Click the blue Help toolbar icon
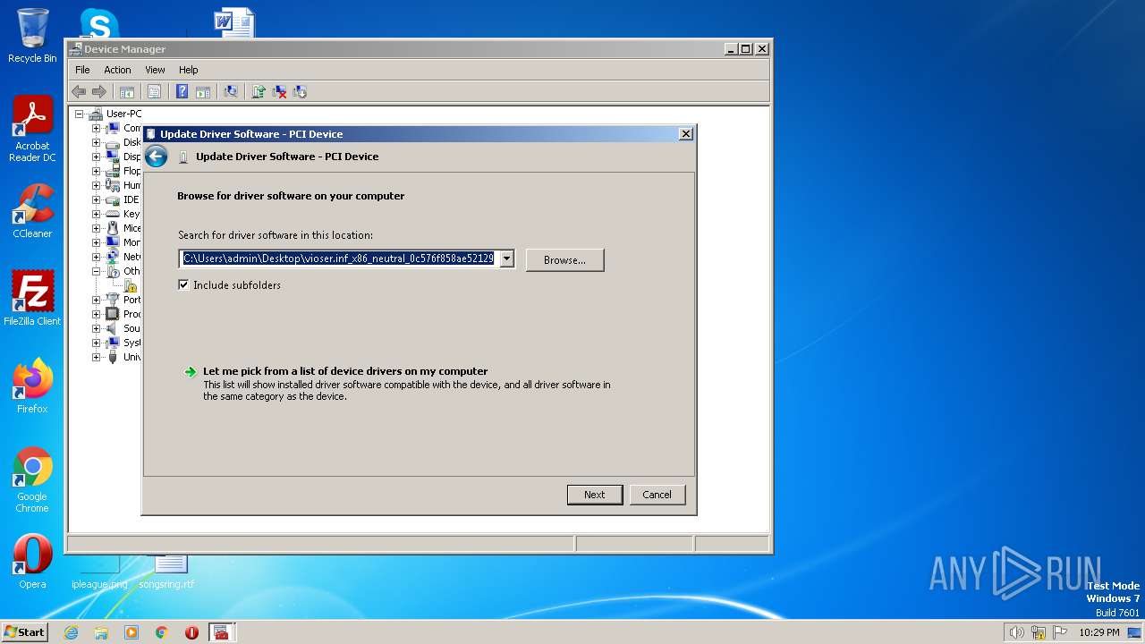Image resolution: width=1145 pixels, height=644 pixels. pos(182,91)
